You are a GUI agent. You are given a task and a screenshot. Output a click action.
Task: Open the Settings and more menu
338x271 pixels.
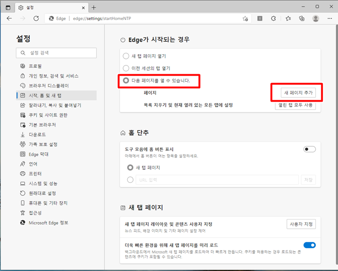[x=330, y=19]
